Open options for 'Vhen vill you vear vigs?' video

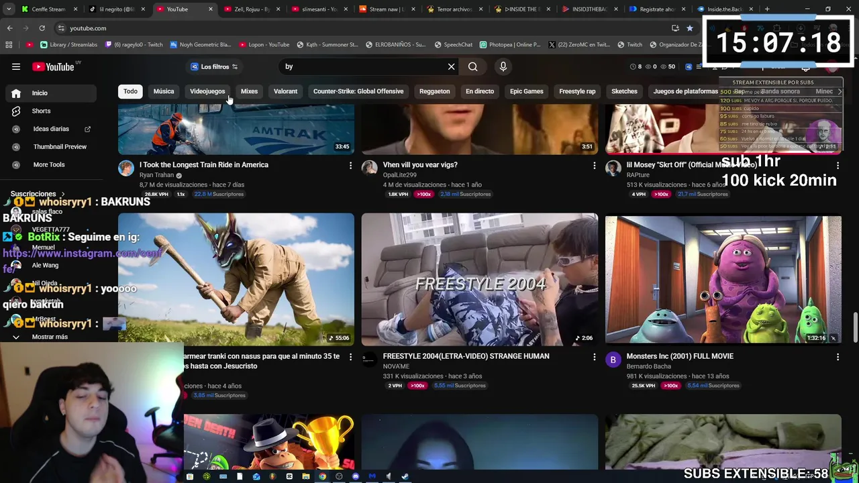pyautogui.click(x=594, y=165)
